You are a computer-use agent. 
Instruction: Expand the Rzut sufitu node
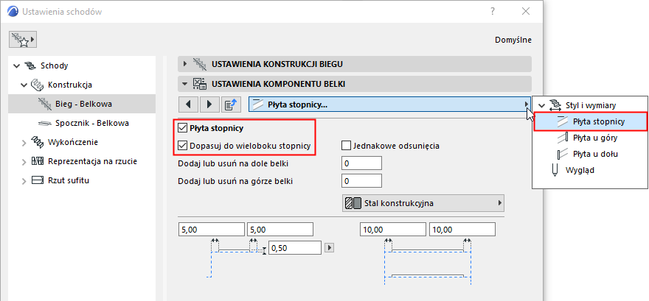tap(24, 180)
